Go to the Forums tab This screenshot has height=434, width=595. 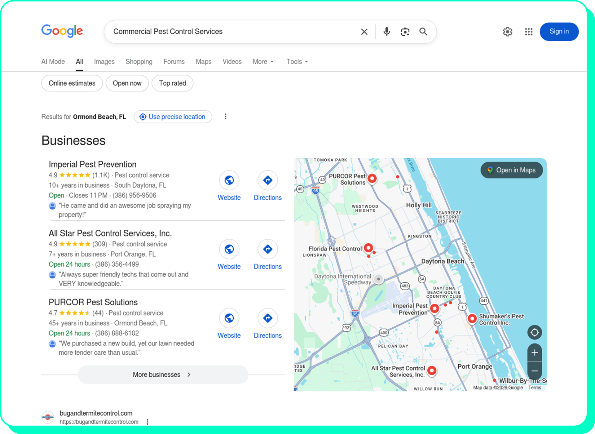tap(174, 61)
